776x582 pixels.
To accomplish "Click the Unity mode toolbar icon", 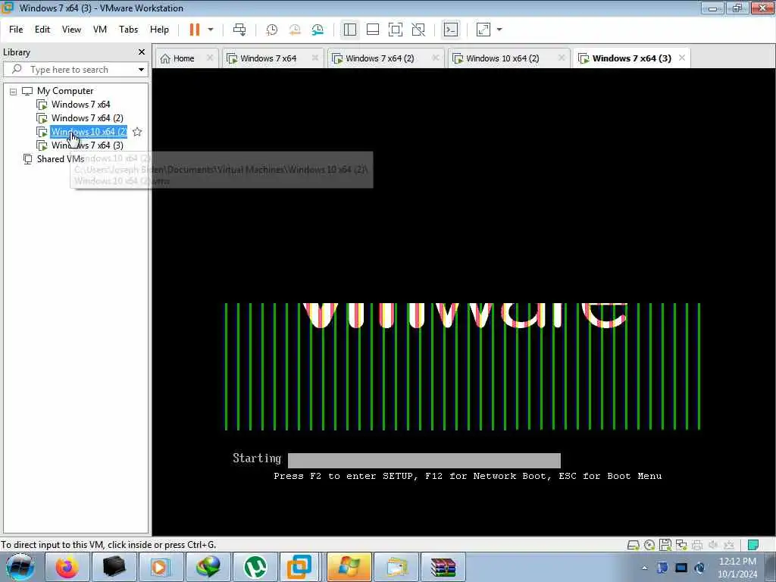I will [x=418, y=30].
